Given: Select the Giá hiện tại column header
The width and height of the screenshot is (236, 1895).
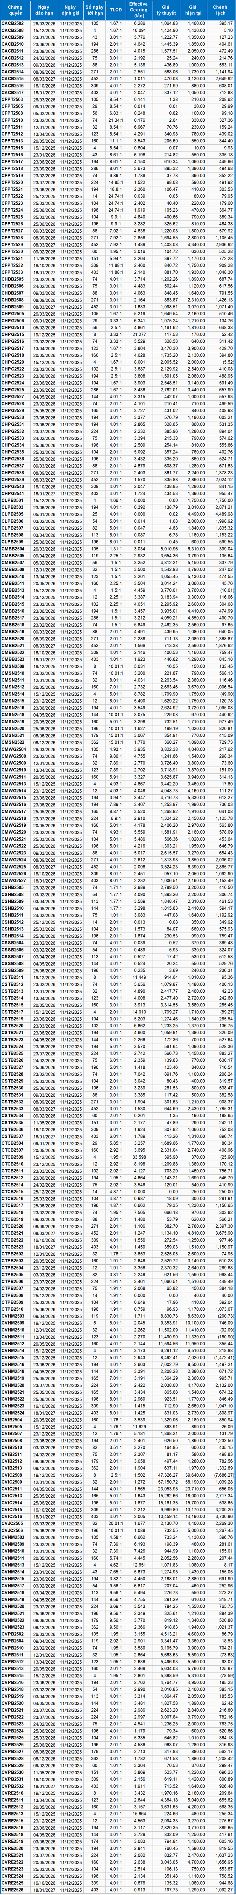Looking at the screenshot, I should [193, 10].
